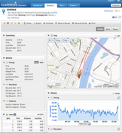Switch to the Splits view tab
Screen dimensions: 122x133
point(108,29)
